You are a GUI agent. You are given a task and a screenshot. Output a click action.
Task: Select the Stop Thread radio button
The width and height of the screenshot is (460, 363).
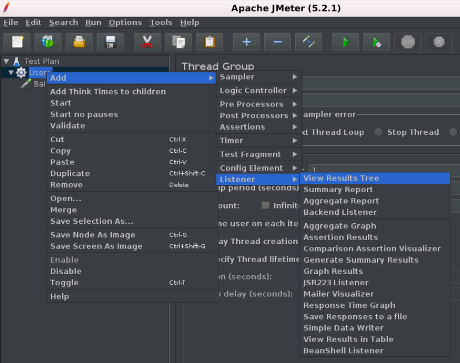coord(379,132)
